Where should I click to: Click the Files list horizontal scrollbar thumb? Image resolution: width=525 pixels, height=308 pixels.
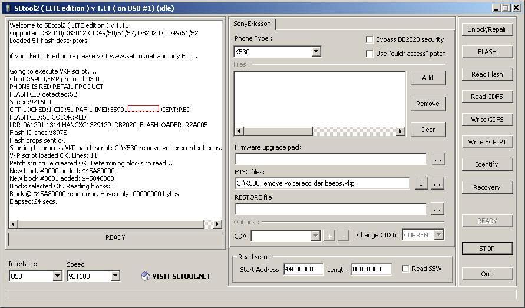tap(278, 131)
